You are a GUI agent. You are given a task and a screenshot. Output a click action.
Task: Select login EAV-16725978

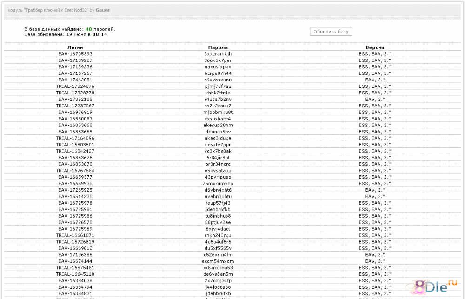[75, 203]
